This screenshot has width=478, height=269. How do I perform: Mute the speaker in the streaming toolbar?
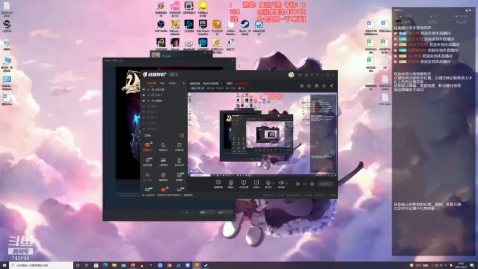tap(281, 184)
